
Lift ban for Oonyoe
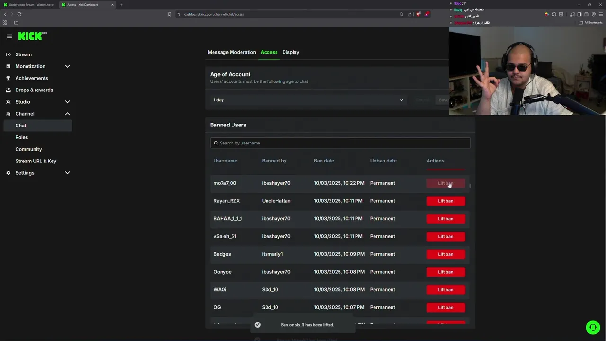(446, 272)
